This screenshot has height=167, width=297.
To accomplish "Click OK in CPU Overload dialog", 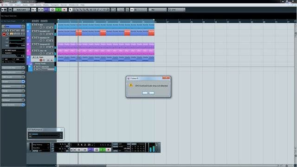I will (x=148, y=93).
